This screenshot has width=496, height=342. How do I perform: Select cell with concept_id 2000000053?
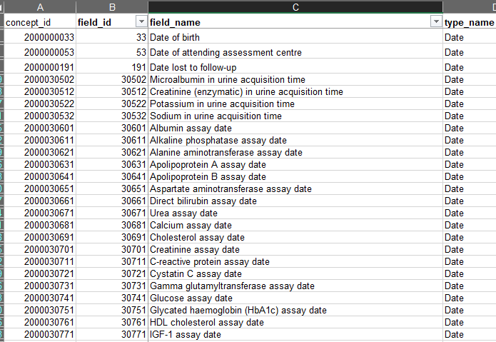pyautogui.click(x=40, y=52)
